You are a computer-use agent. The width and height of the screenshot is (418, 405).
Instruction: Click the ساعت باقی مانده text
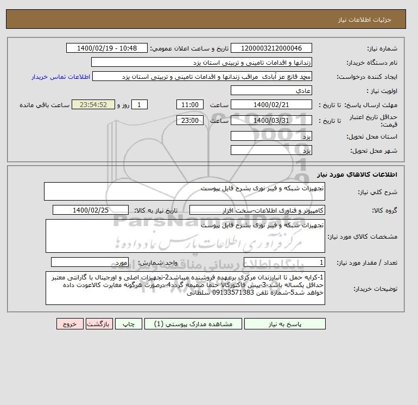(45, 105)
